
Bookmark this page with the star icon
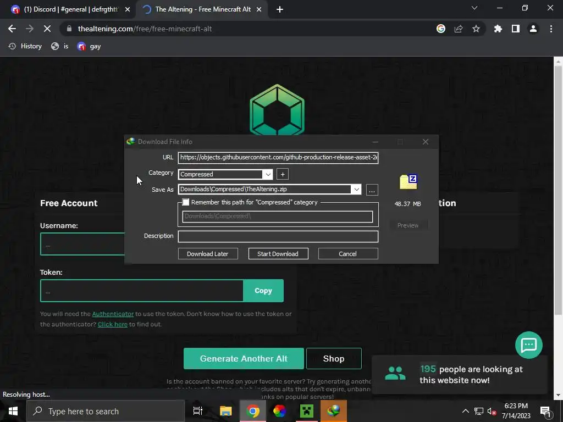[x=476, y=29]
